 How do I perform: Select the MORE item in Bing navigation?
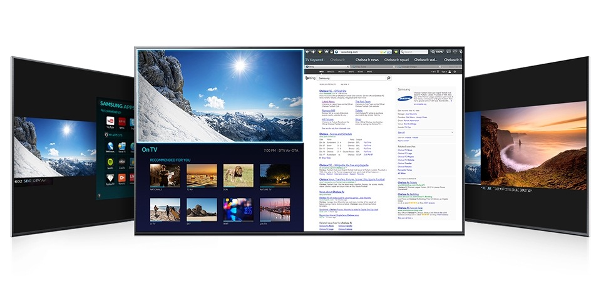(x=369, y=71)
